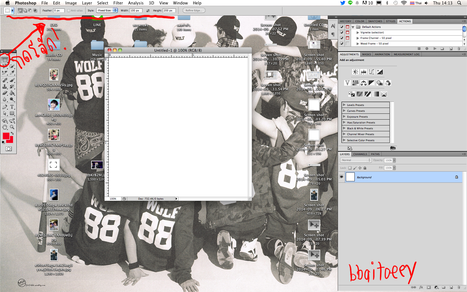Expand Curves Presets
This screenshot has width=467, height=292.
(x=344, y=111)
